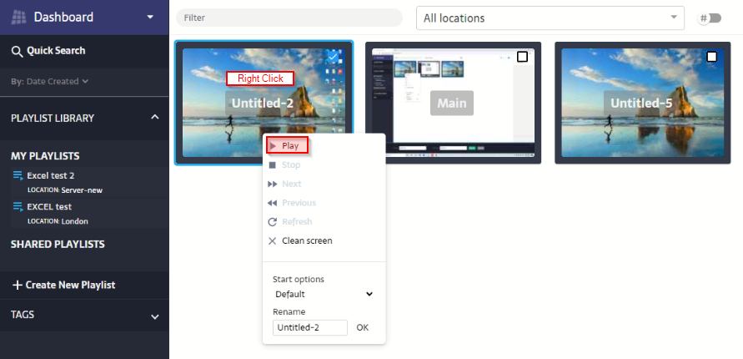Screen dimensions: 743x359
Task: Choose Play from the context menu
Action: [289, 145]
